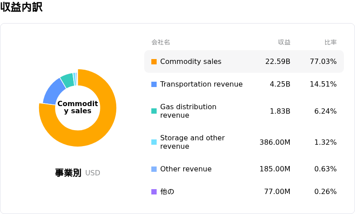Click the teal Gas distribution legend swatch
The height and width of the screenshot is (214, 355).
[x=154, y=111]
